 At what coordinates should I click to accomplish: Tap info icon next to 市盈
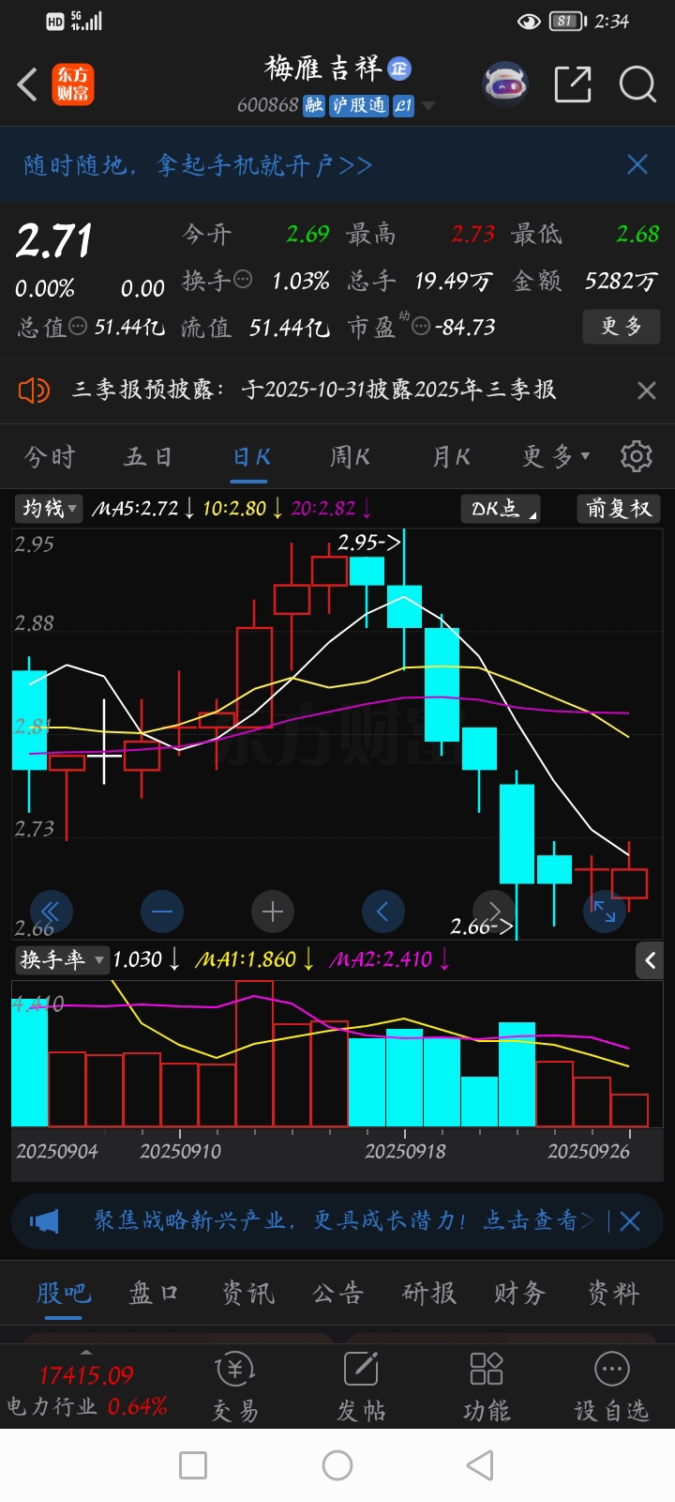pyautogui.click(x=421, y=326)
